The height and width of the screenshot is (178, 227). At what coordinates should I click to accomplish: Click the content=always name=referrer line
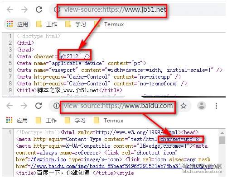(x=97, y=153)
